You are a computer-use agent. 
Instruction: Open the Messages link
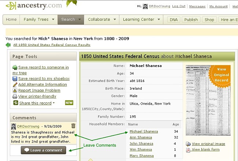click(x=197, y=6)
